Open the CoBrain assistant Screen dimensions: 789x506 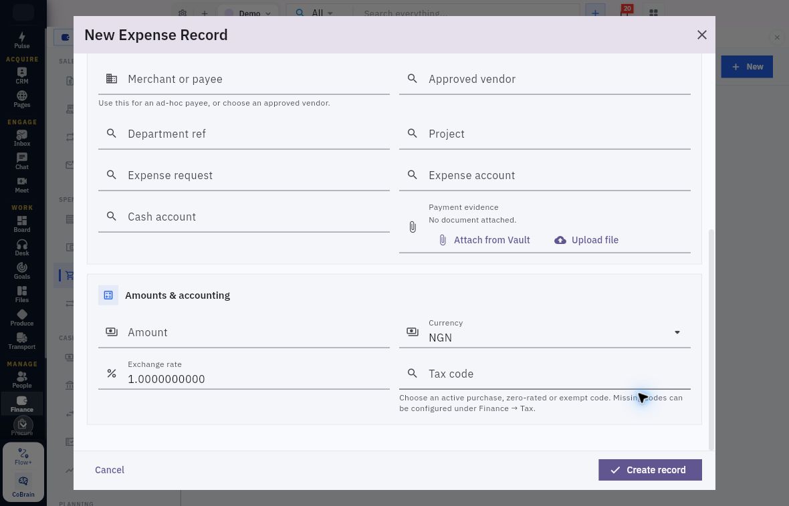[23, 486]
